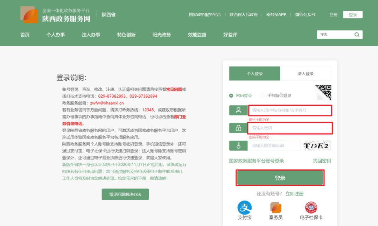Click the QR code login corner icon

tap(324, 92)
